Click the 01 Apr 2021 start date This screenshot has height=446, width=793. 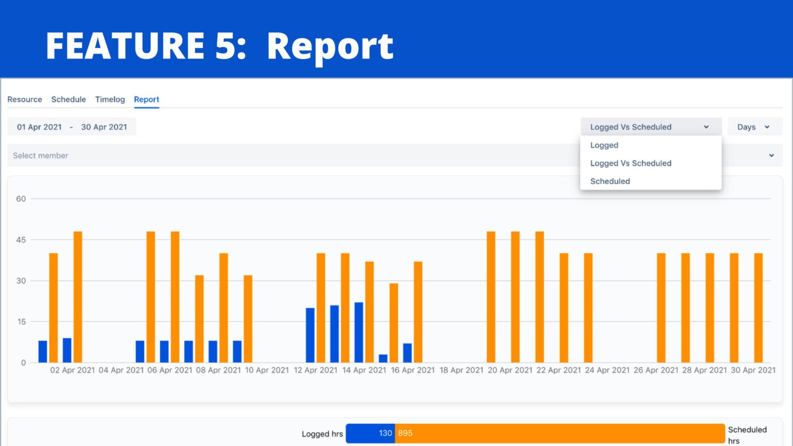[39, 127]
